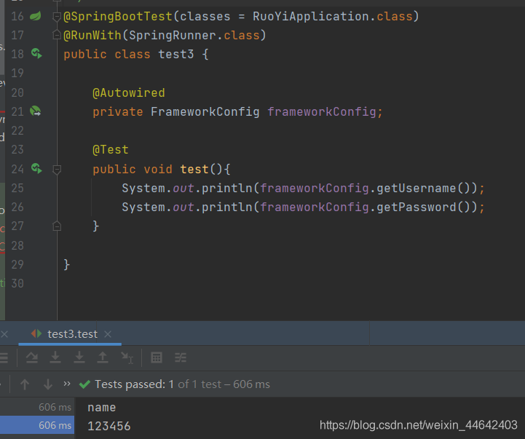Click getUsername() call on line 25
This screenshot has height=439, width=525.
click(x=423, y=188)
